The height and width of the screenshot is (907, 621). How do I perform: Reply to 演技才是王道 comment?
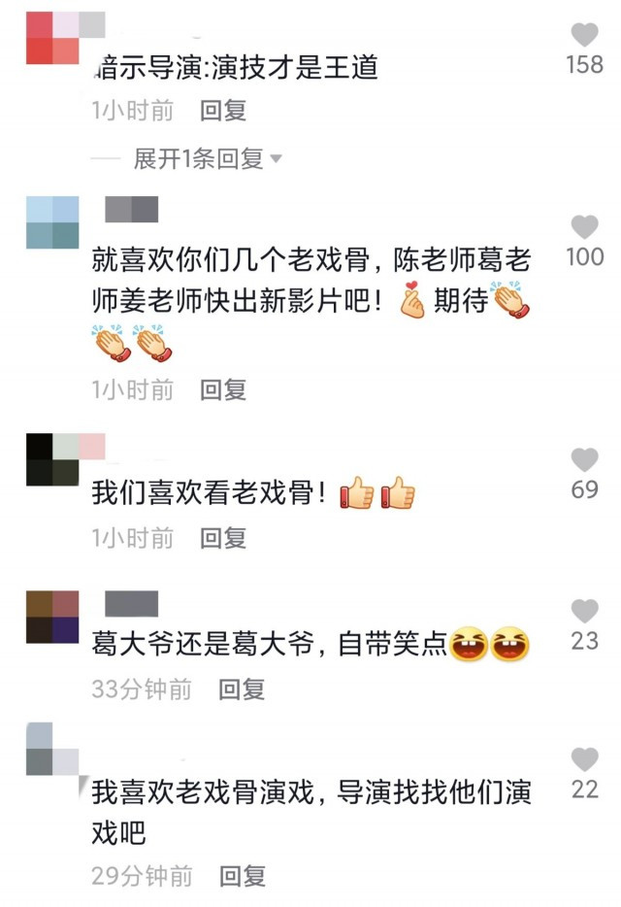pyautogui.click(x=223, y=111)
